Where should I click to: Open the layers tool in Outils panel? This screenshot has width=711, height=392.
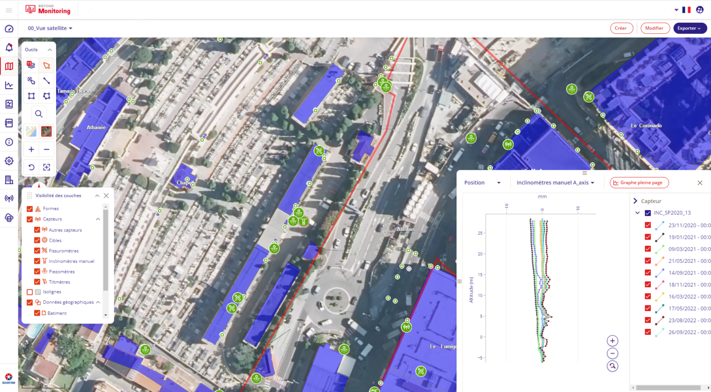(x=31, y=65)
